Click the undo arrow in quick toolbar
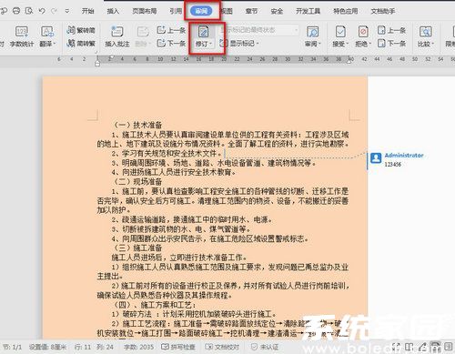Image resolution: width=455 pixels, height=354 pixels. (x=42, y=11)
